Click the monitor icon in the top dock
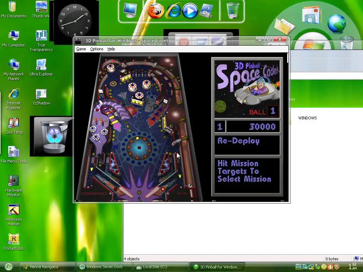This screenshot has height=272, width=363. 130,11
